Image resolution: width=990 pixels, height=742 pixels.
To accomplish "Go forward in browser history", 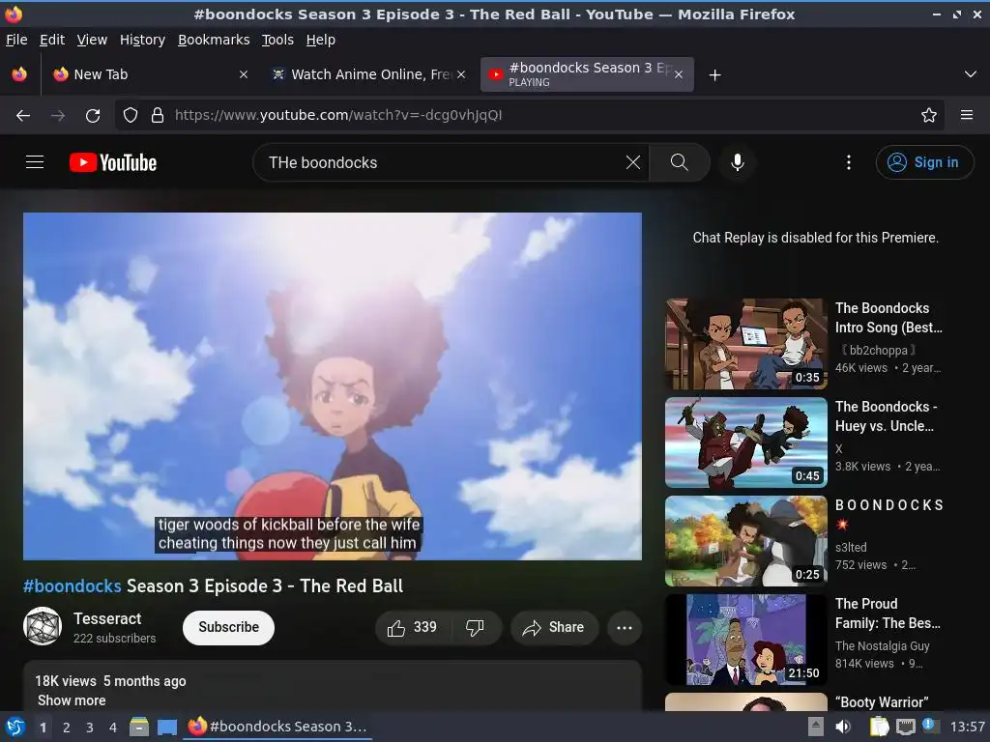I will [58, 116].
